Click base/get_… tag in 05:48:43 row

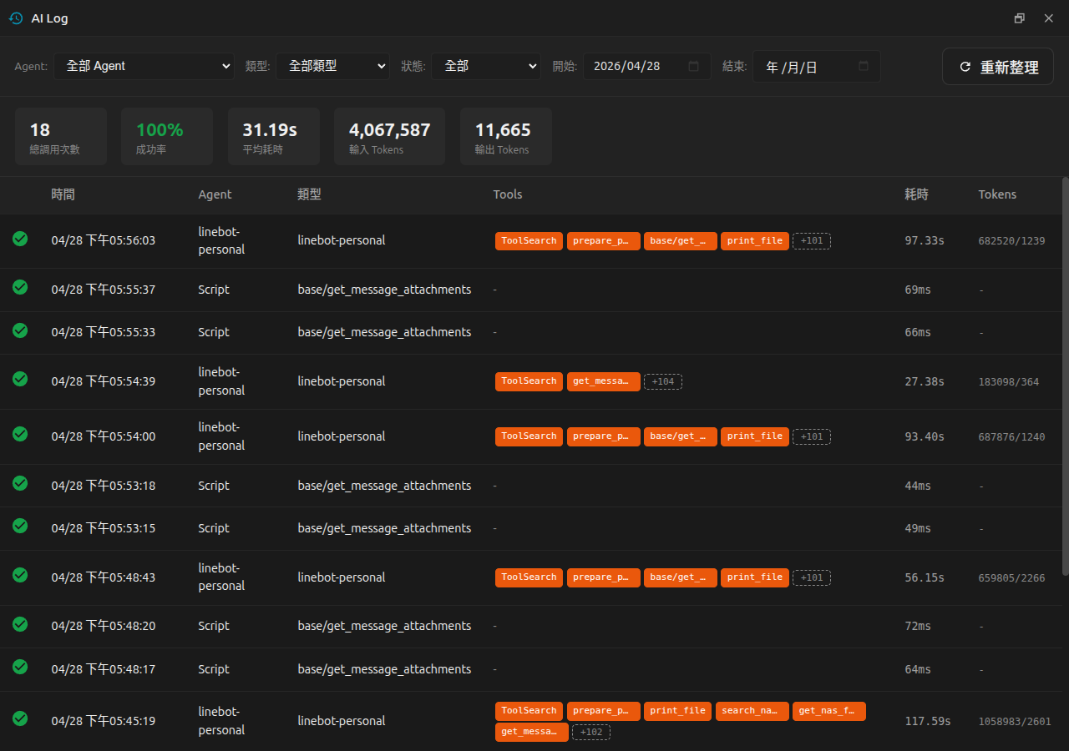681,577
